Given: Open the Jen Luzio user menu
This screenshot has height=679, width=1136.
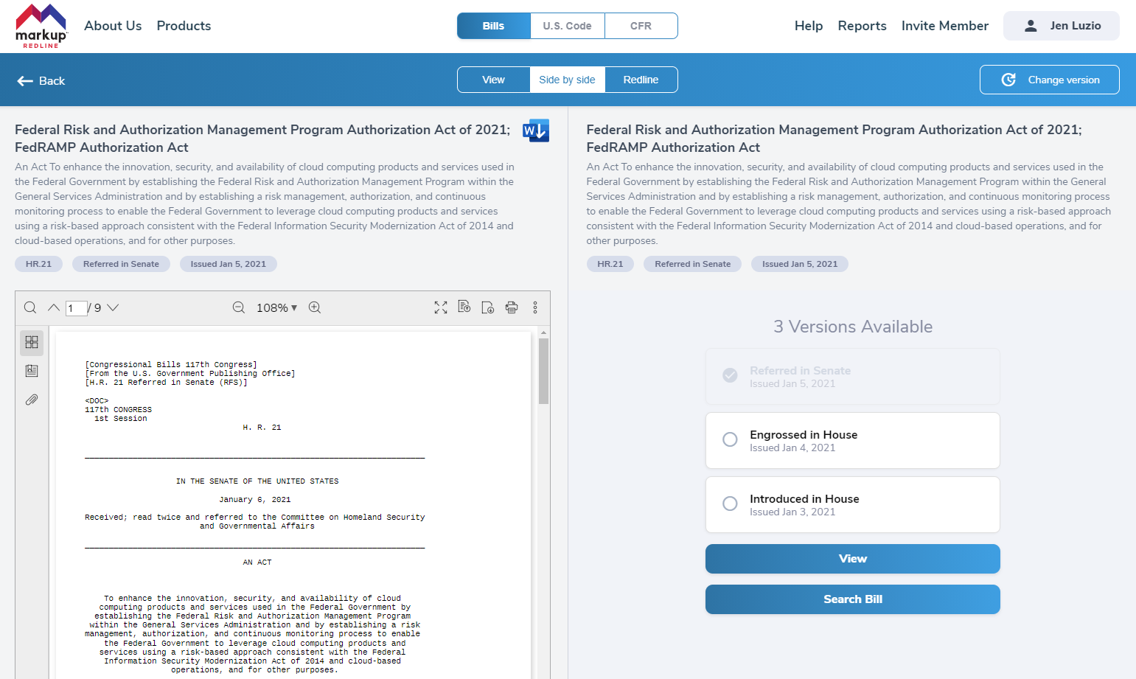Looking at the screenshot, I should coord(1061,26).
